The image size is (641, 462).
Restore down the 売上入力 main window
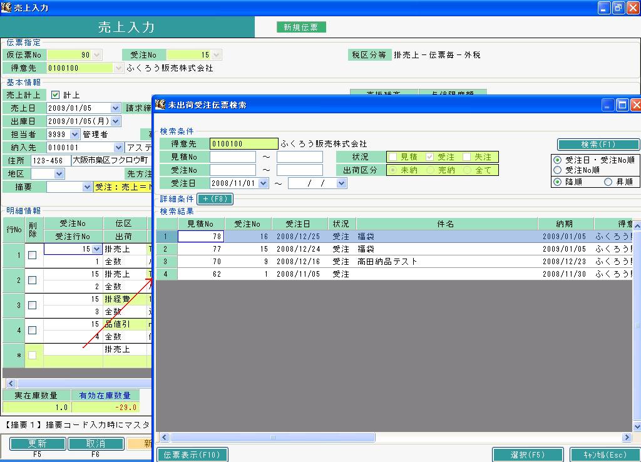[x=618, y=8]
